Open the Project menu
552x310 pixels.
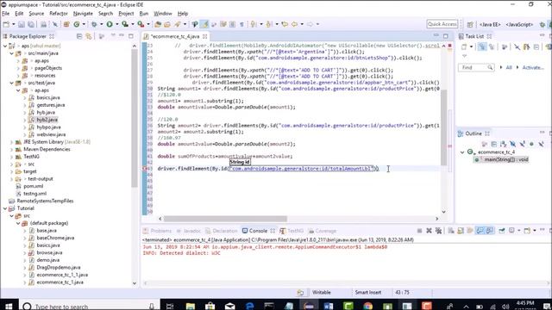tap(126, 14)
